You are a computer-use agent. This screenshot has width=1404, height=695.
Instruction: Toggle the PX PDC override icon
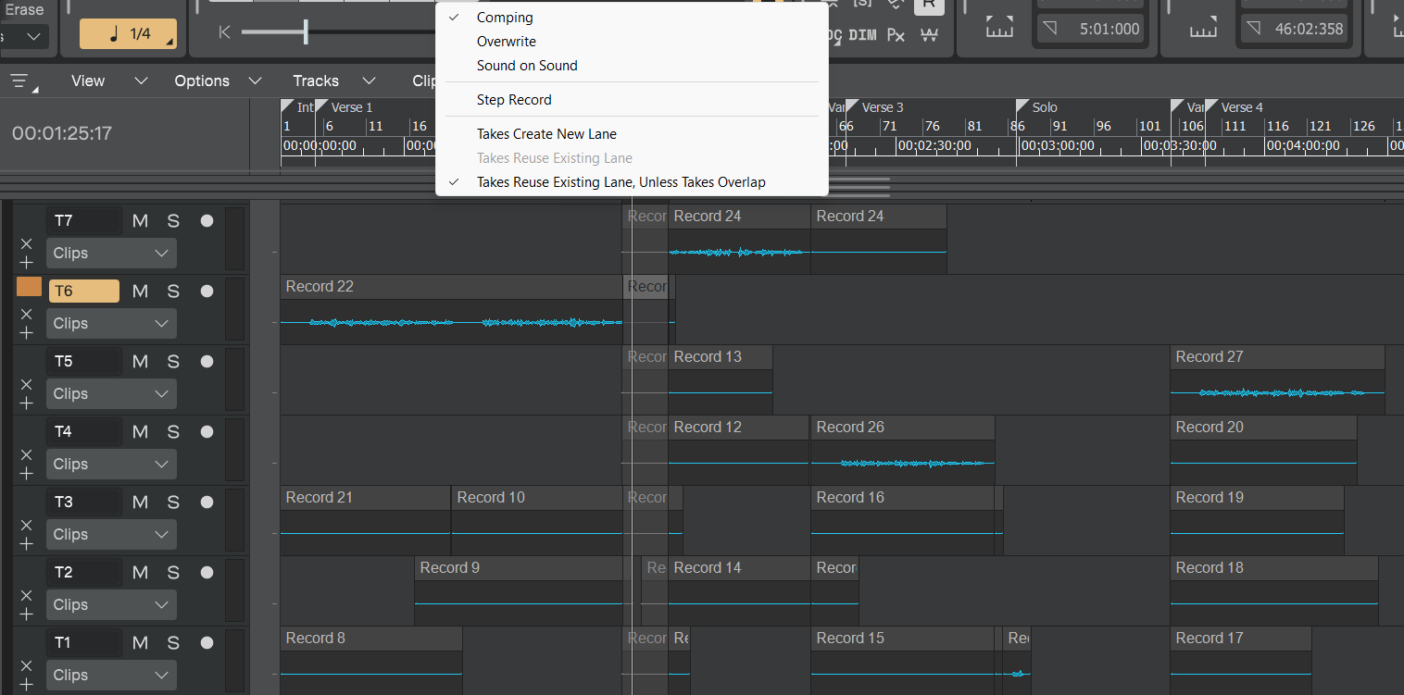click(x=896, y=35)
